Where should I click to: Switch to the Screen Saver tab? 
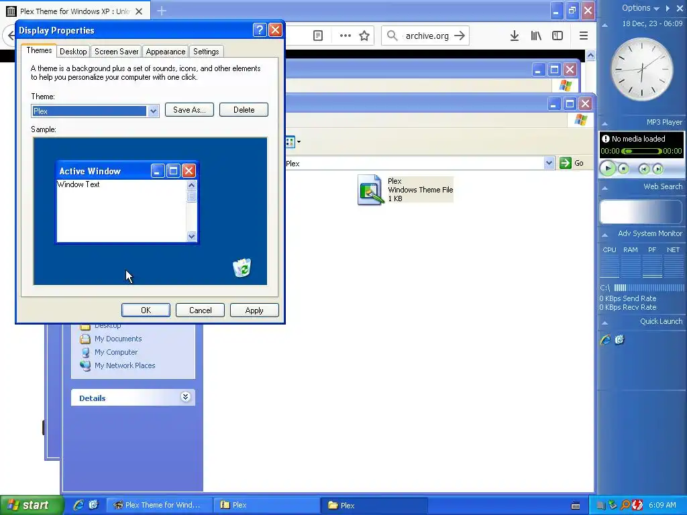tap(116, 51)
